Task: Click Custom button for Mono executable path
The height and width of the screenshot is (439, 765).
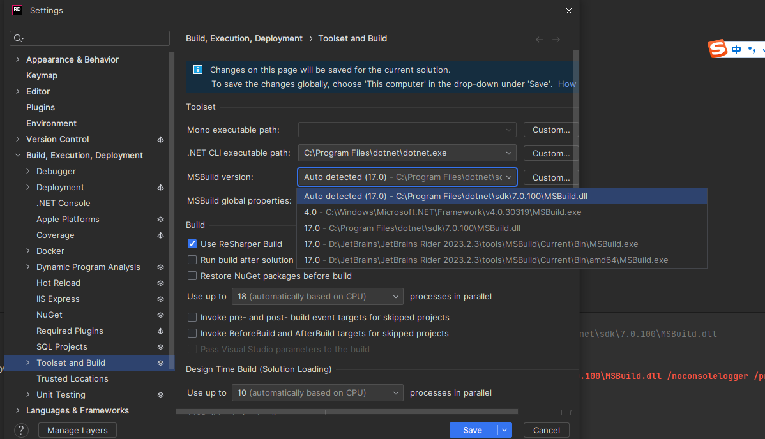Action: (x=551, y=130)
